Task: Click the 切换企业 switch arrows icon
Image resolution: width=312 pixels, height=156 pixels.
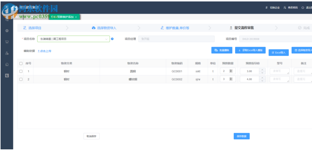Action: point(267,7)
